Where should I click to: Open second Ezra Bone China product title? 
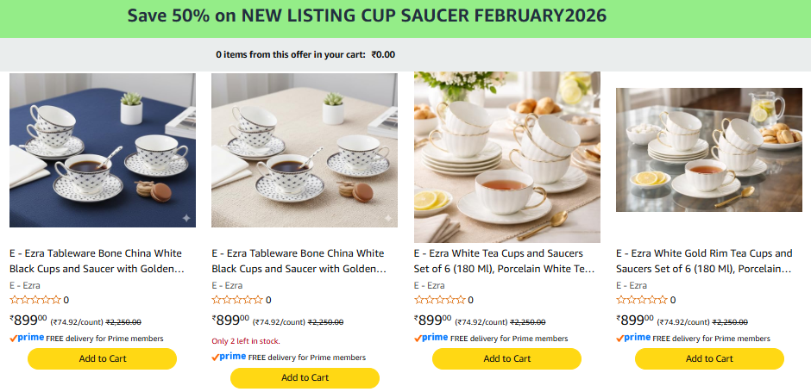click(x=299, y=261)
